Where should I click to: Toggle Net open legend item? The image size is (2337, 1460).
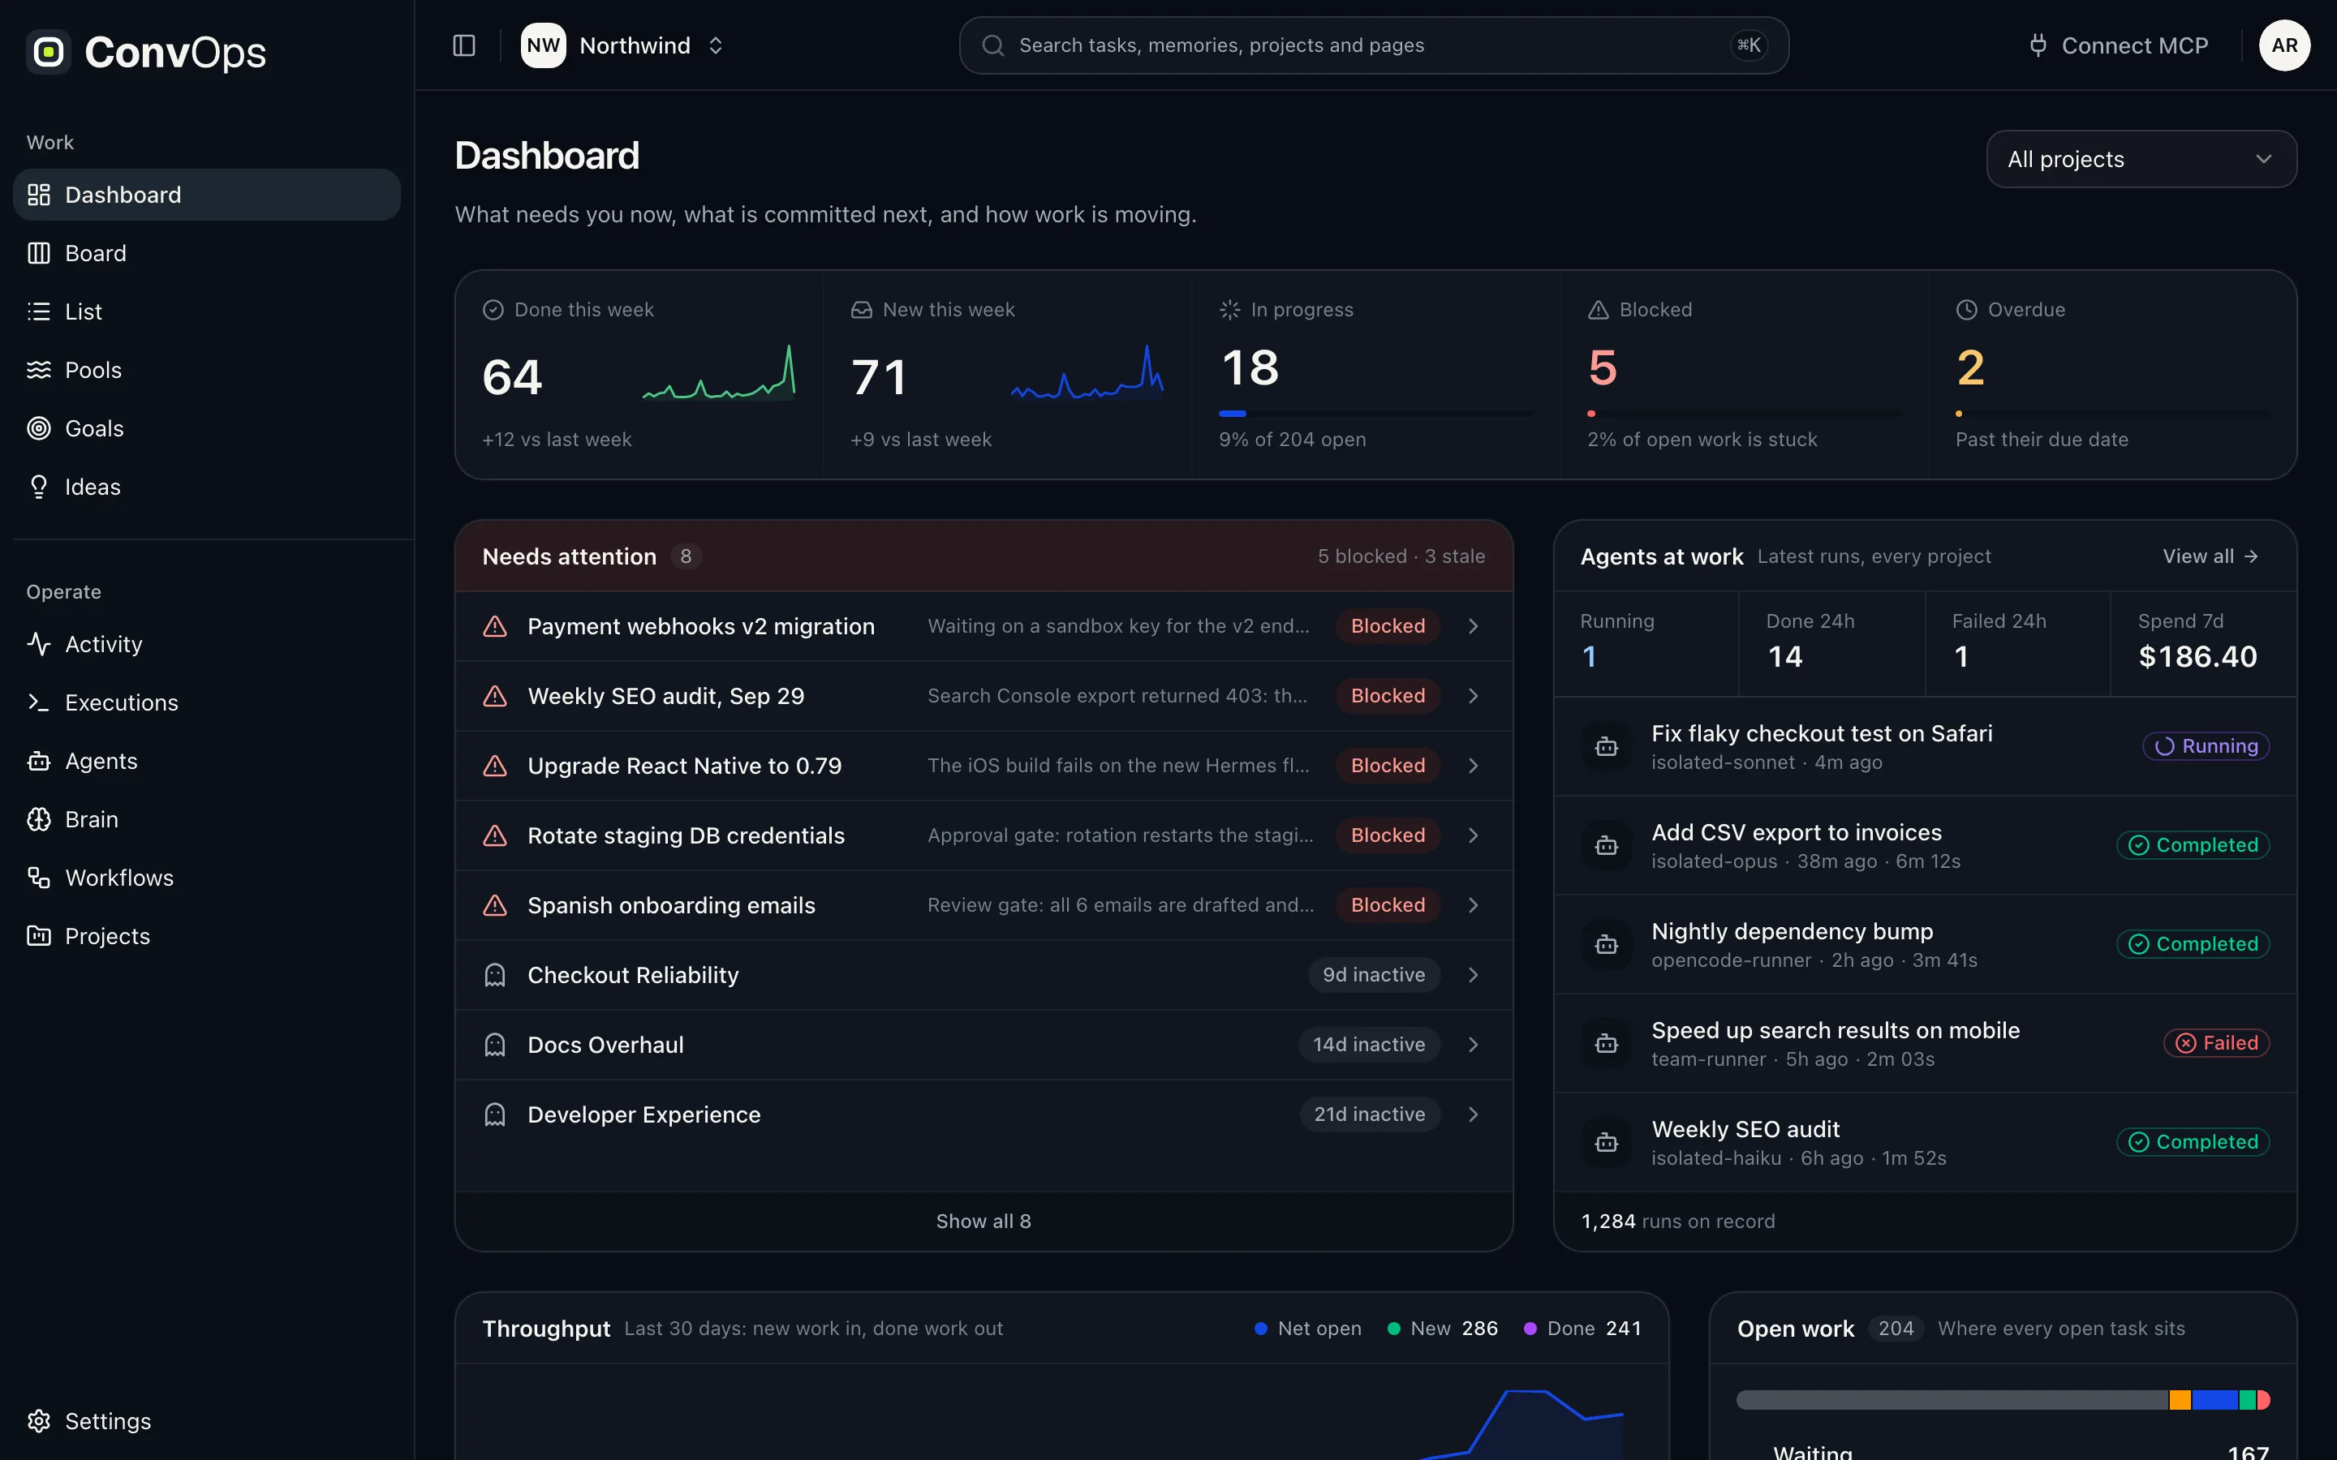tap(1307, 1329)
